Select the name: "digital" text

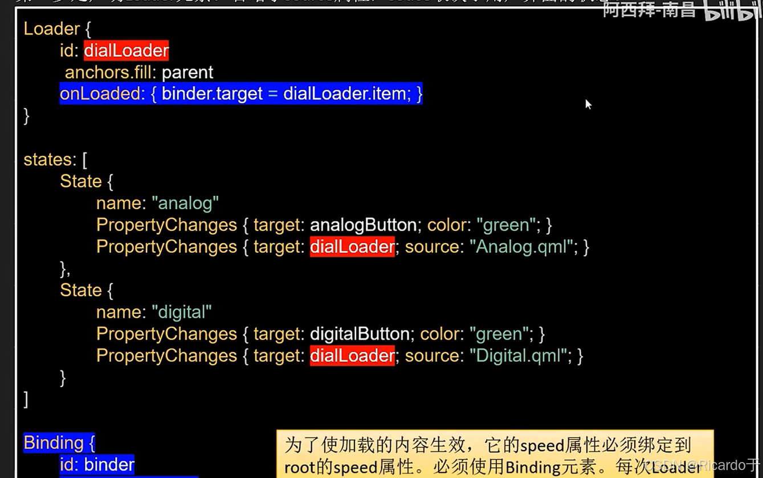pyautogui.click(x=154, y=312)
